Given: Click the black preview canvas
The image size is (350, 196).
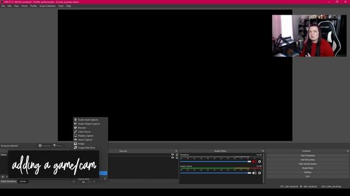Looking at the screenshot, I should (x=175, y=75).
